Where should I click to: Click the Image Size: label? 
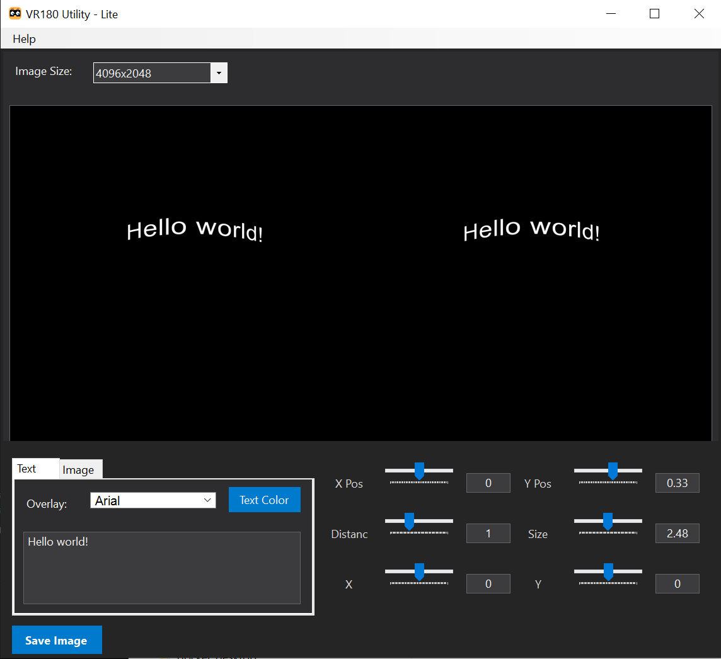point(43,71)
